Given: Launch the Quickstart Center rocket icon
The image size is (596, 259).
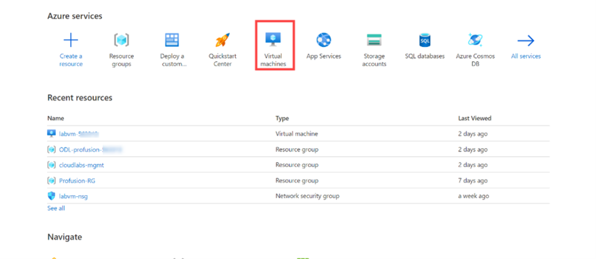Looking at the screenshot, I should (222, 40).
